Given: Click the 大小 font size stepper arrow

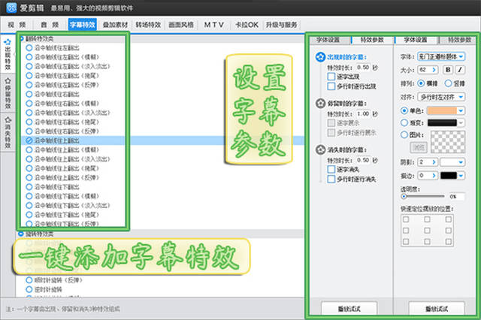Looking at the screenshot, I should tap(434, 70).
